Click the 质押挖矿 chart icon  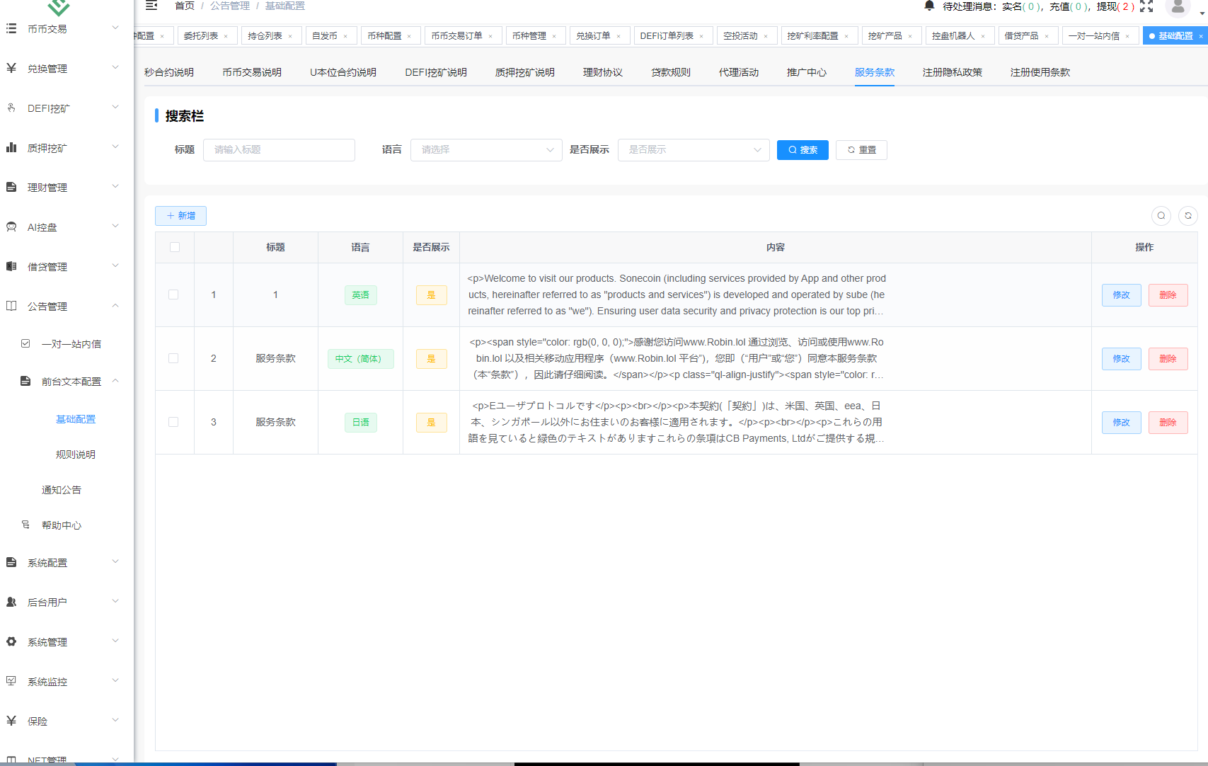click(x=11, y=147)
